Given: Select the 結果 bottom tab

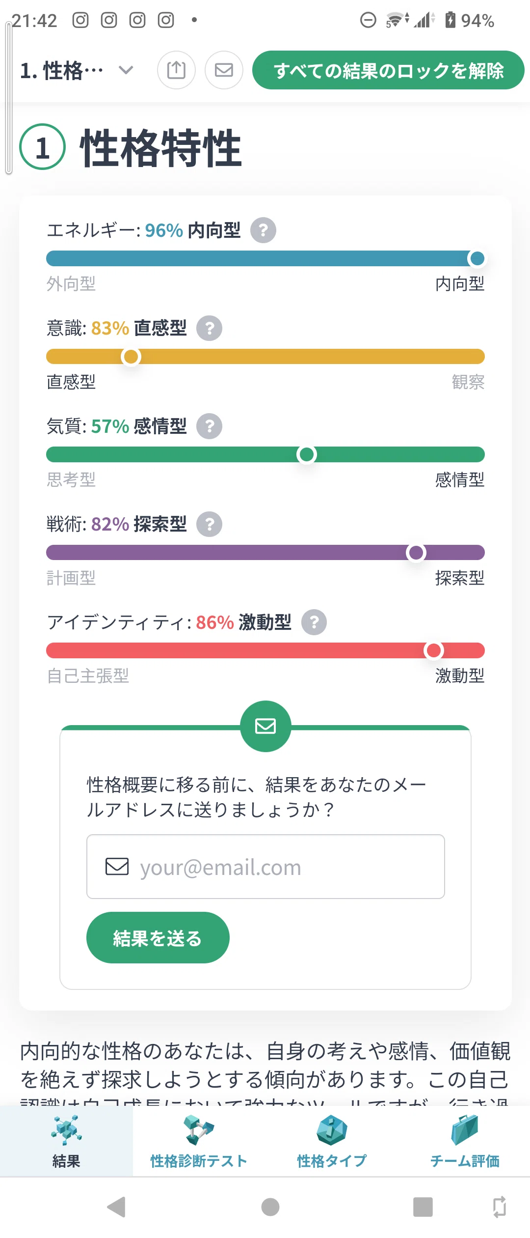Looking at the screenshot, I should coord(66,1141).
